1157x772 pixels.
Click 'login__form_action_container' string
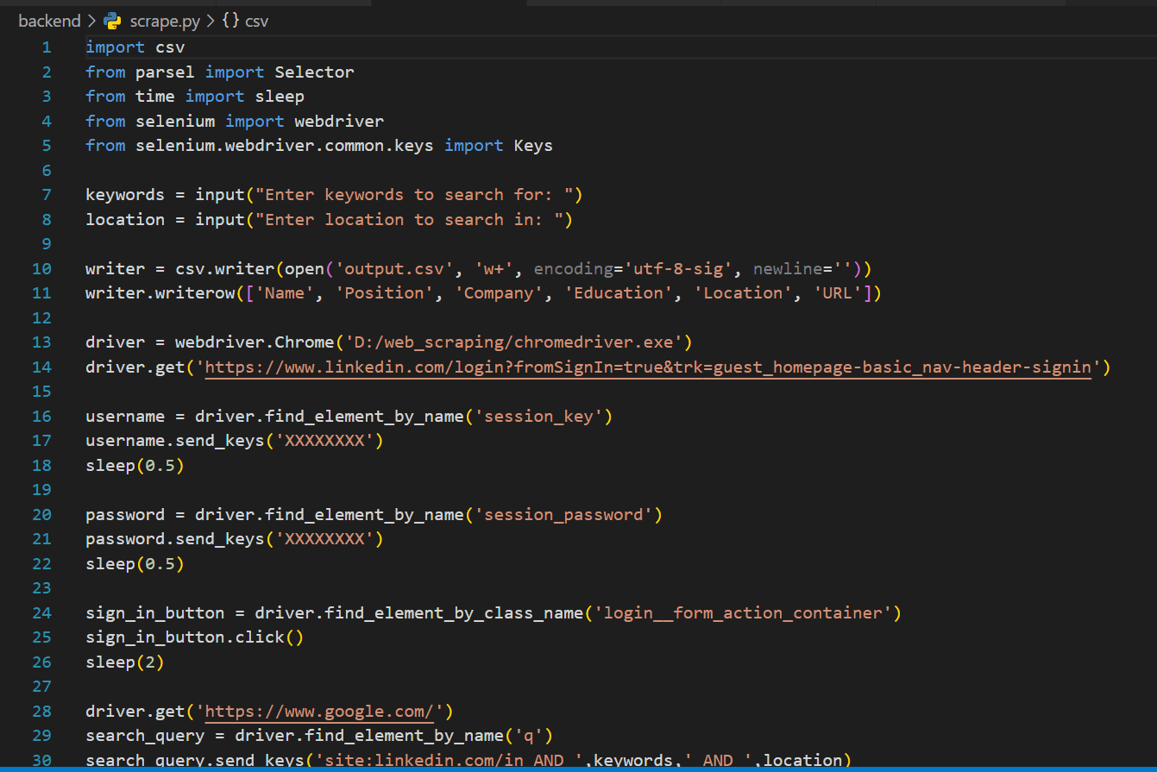[x=743, y=613]
